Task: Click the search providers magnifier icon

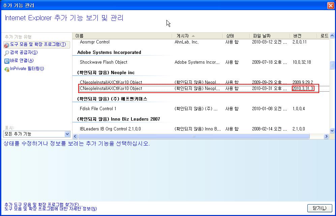Action: click(x=6, y=53)
